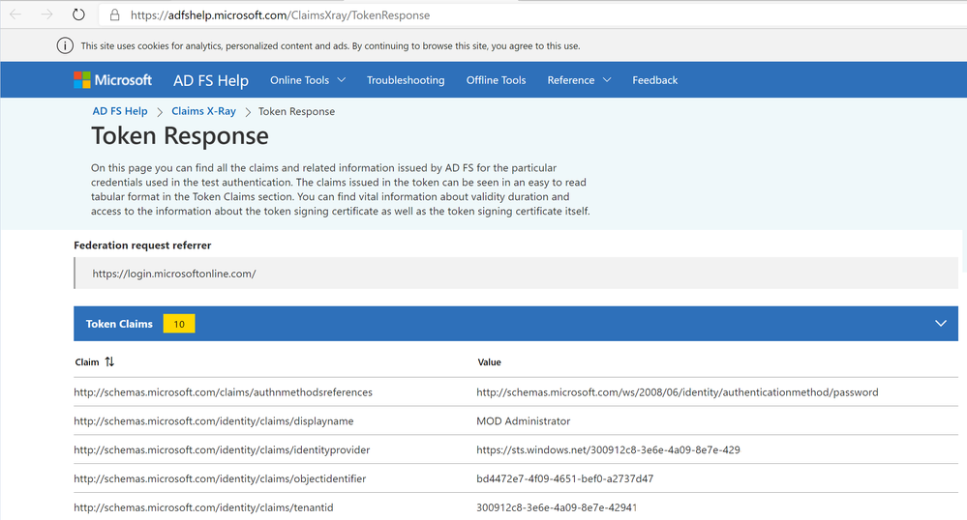Click the Token Claims header label
Image resolution: width=967 pixels, height=520 pixels.
click(119, 324)
